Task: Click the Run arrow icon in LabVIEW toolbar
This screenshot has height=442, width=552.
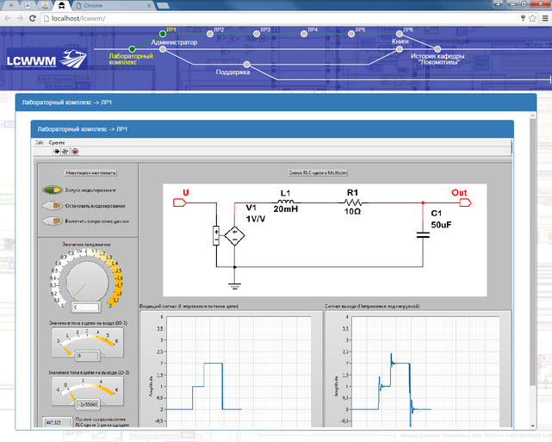Action: 57,151
